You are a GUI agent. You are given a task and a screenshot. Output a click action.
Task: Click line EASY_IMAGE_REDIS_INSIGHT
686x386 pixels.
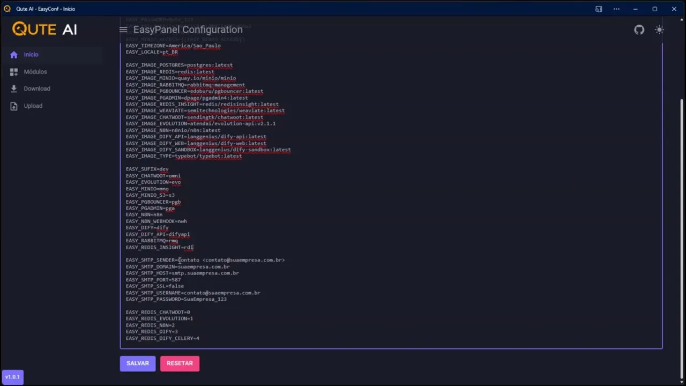click(202, 104)
